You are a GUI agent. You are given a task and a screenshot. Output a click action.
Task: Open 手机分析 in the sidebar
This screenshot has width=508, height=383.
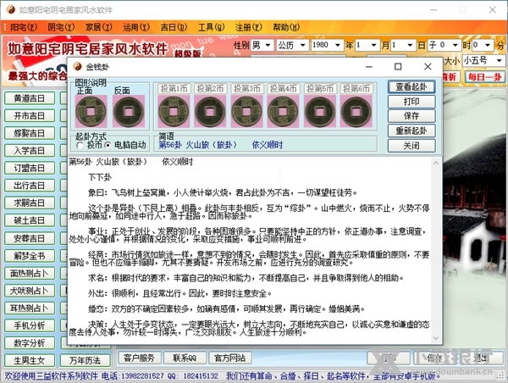tap(30, 325)
